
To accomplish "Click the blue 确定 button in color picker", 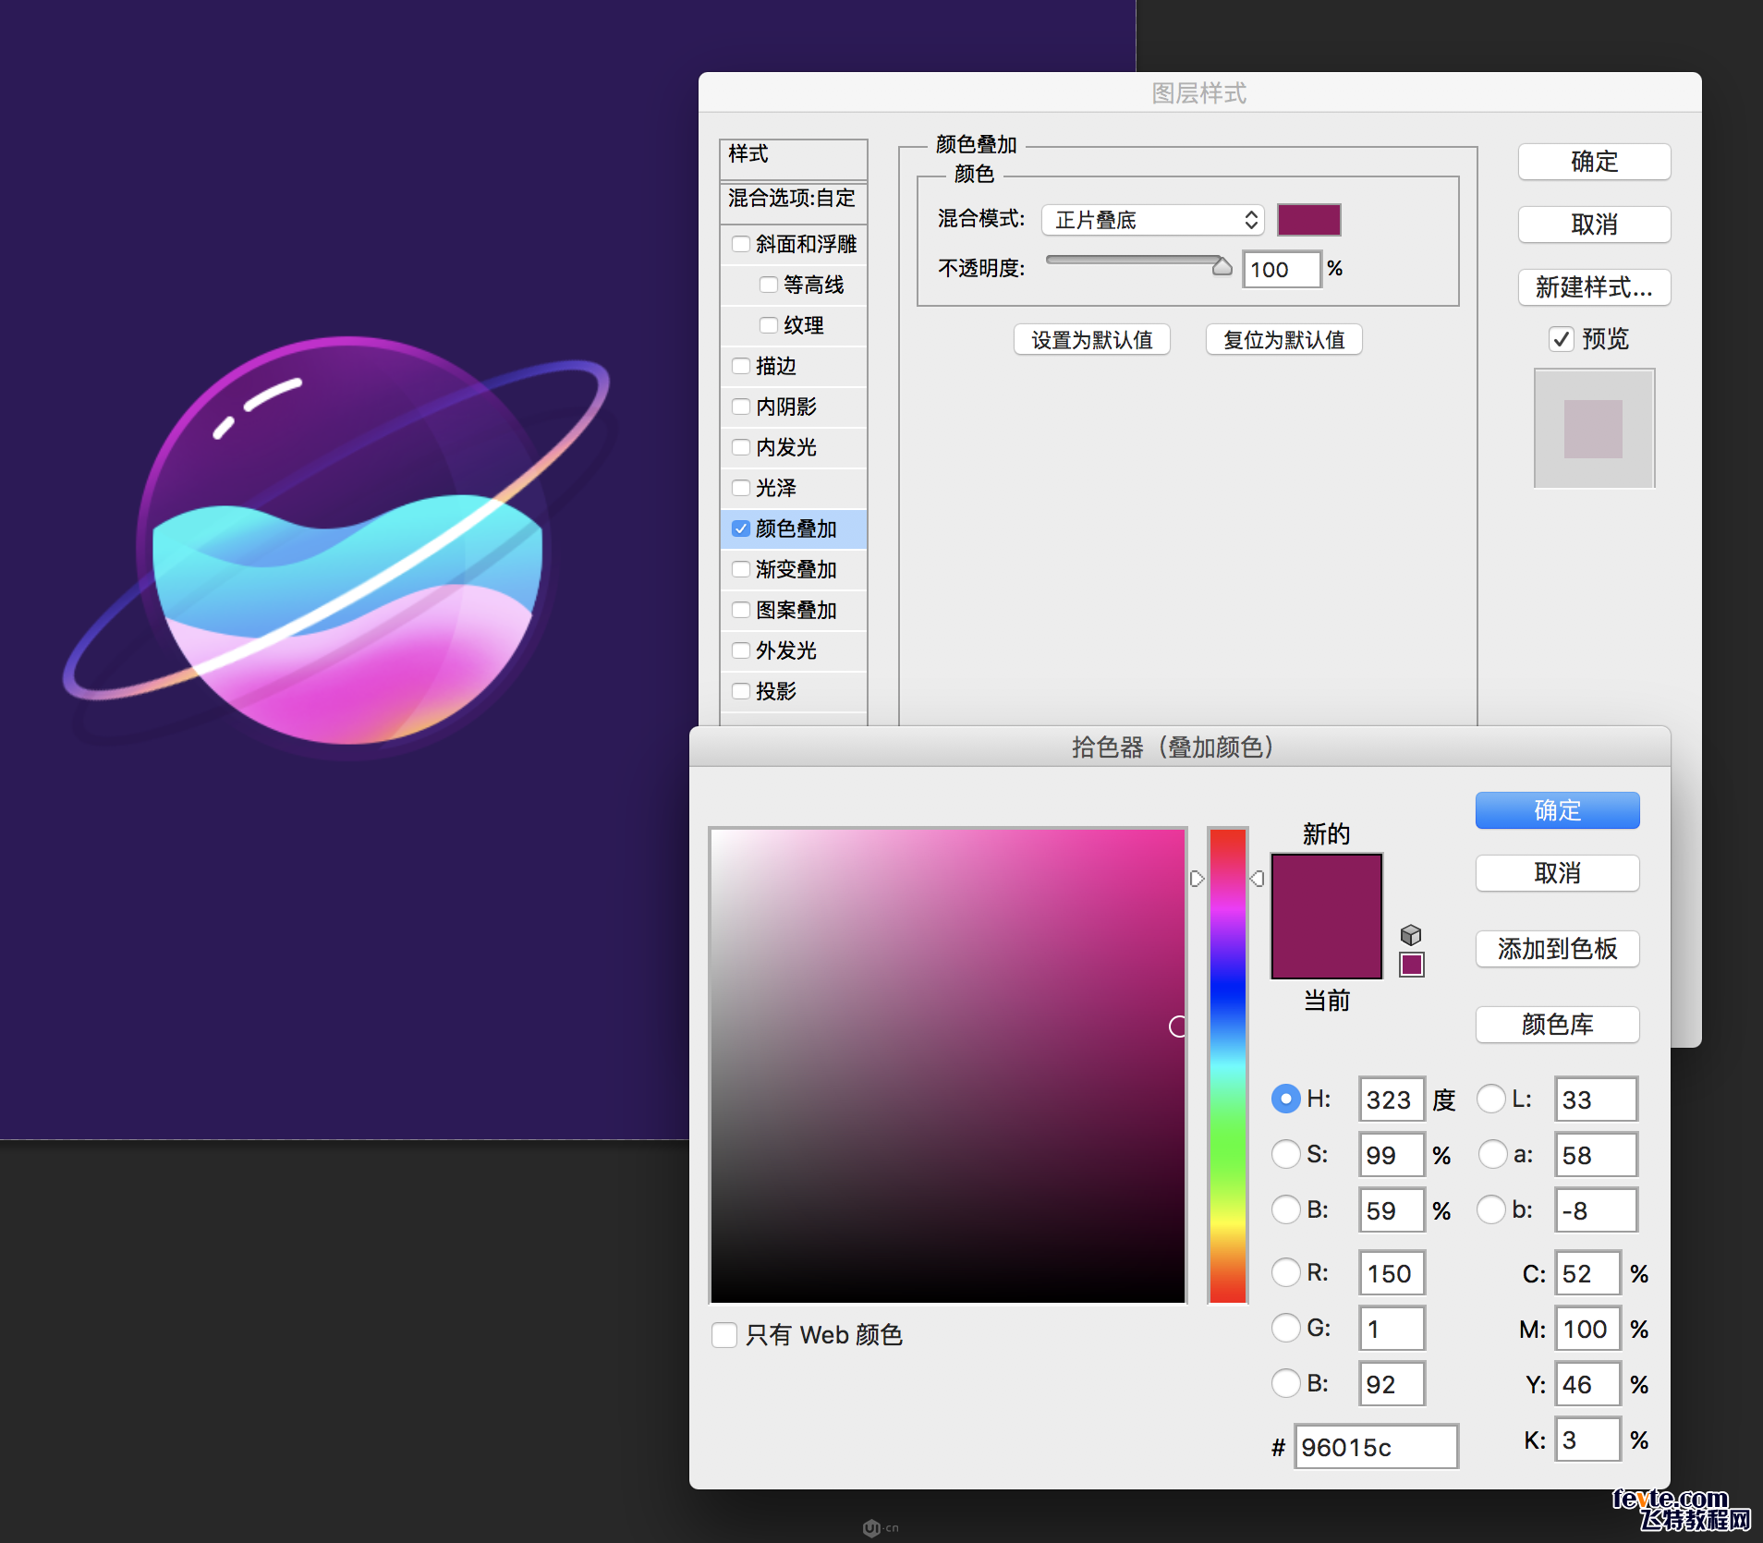I will click(x=1558, y=810).
